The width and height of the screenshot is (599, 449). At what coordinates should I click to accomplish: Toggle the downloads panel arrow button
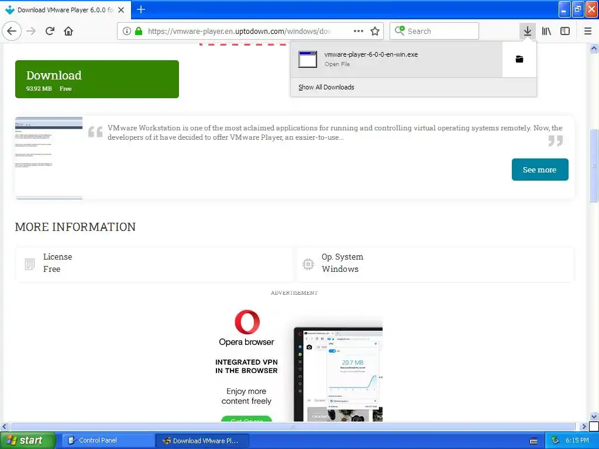click(x=528, y=31)
